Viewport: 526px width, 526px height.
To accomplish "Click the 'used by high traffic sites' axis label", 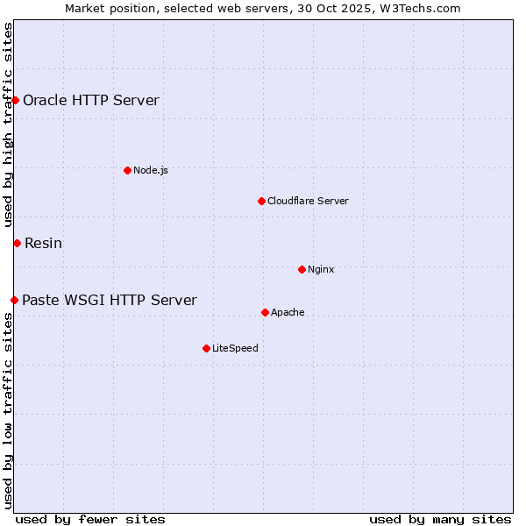I will coord(8,124).
